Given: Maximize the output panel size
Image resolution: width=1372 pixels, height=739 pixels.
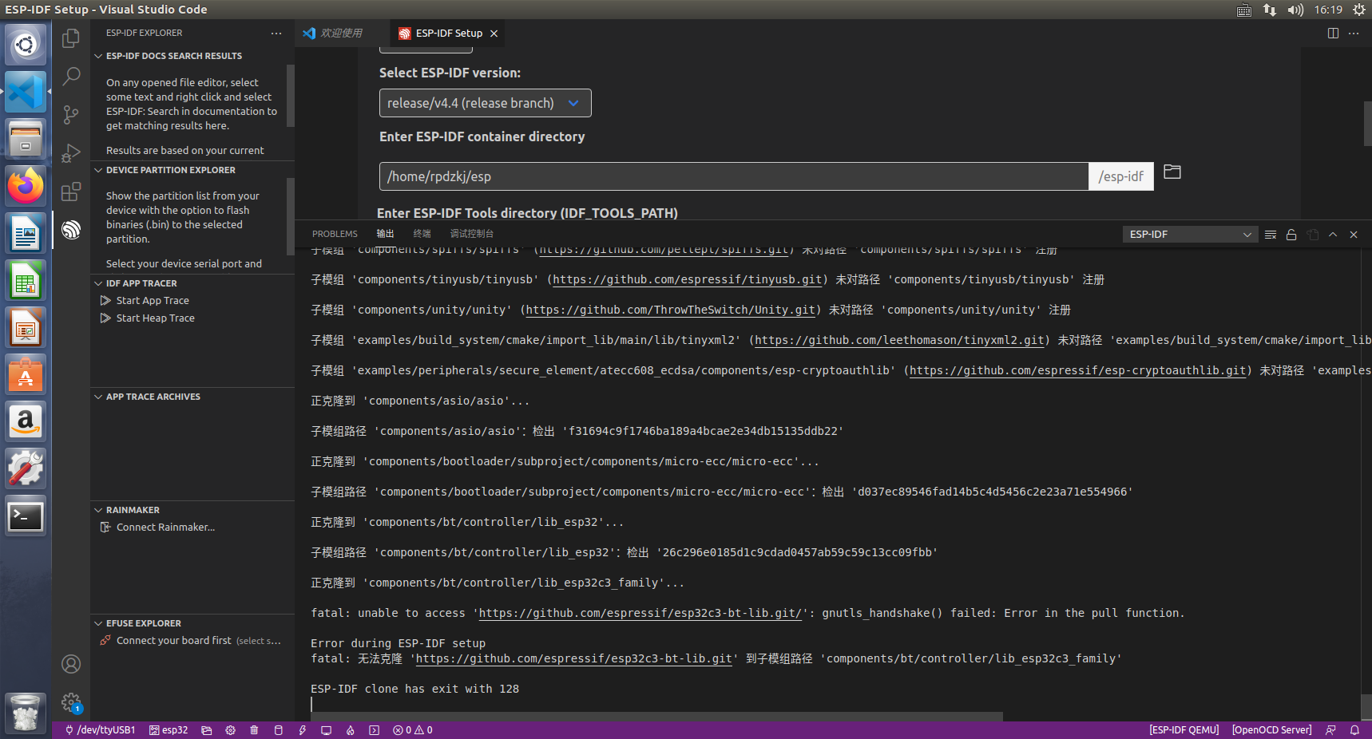Looking at the screenshot, I should click(1333, 234).
